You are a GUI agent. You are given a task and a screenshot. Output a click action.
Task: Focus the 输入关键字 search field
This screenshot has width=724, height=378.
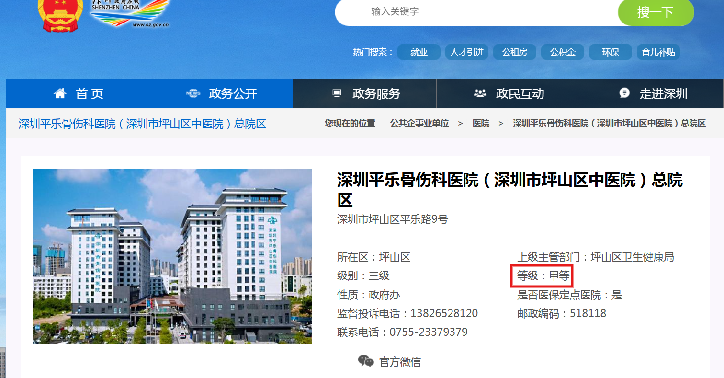[x=476, y=12]
